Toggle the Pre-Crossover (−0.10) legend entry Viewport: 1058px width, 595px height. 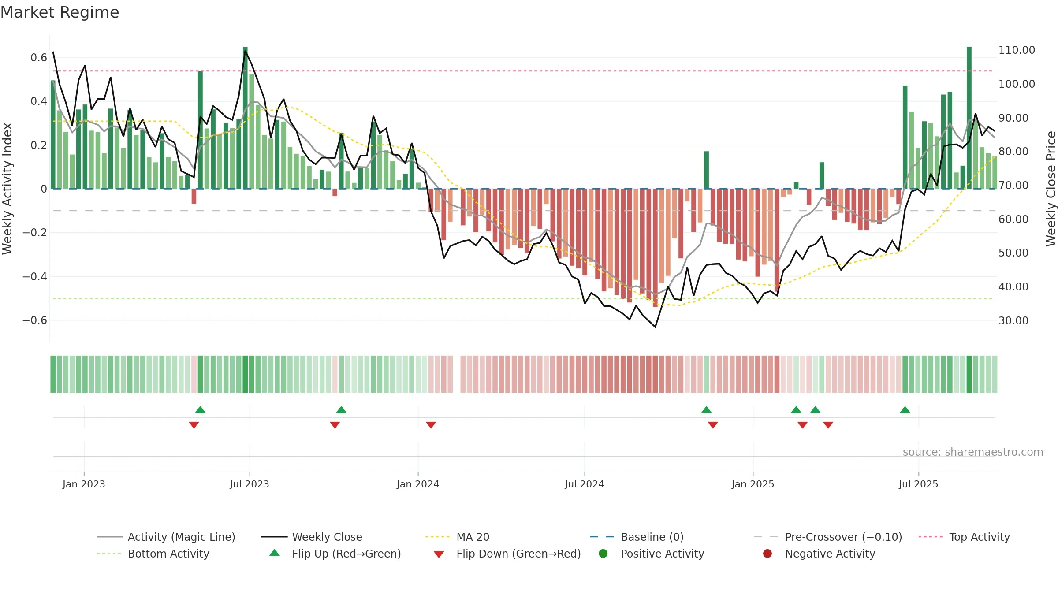coord(828,537)
